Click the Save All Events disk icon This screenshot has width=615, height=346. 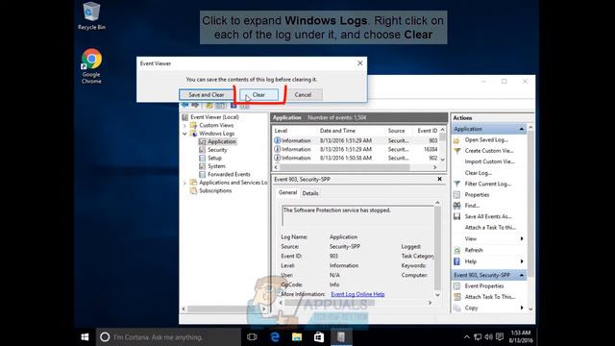[x=457, y=216]
